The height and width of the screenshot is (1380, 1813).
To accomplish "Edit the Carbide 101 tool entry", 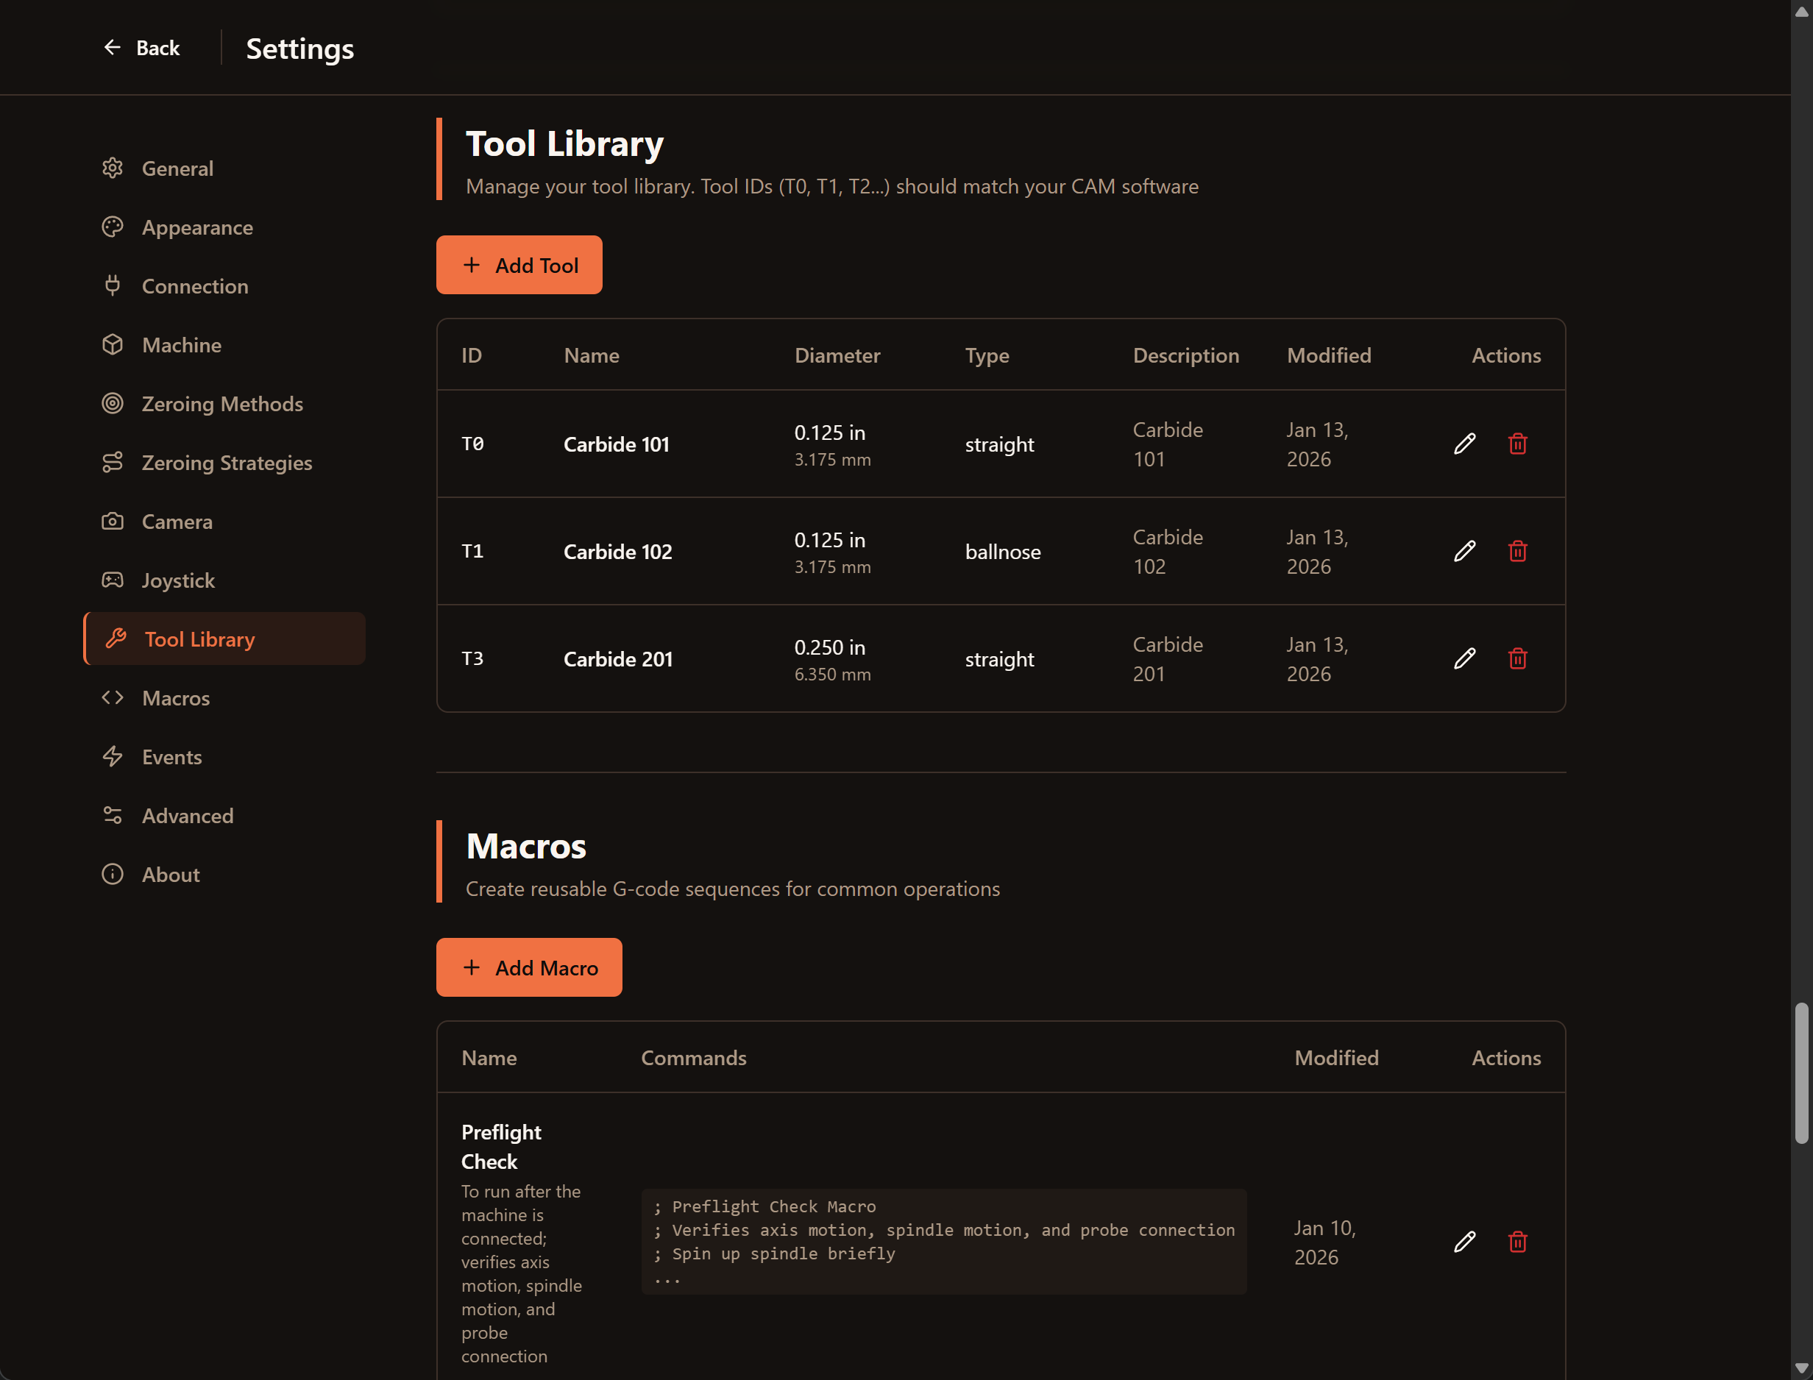I will coord(1465,444).
